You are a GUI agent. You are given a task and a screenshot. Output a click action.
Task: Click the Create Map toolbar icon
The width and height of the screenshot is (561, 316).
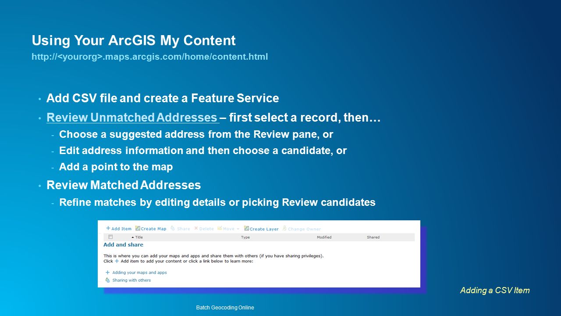[x=138, y=228]
